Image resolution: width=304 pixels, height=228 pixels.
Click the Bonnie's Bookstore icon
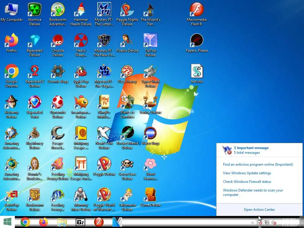34,164
